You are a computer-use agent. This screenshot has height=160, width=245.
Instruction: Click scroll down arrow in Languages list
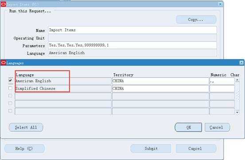click(237, 112)
